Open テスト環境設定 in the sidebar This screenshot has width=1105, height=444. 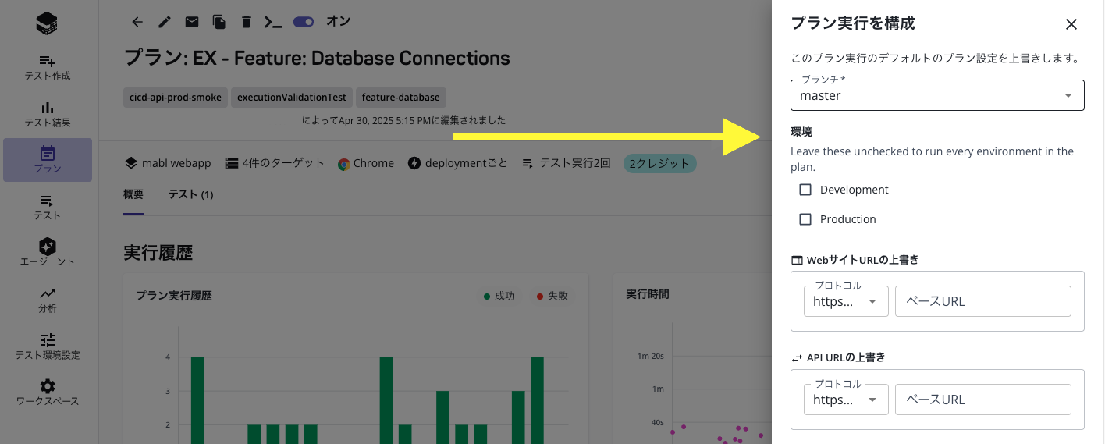pos(48,346)
